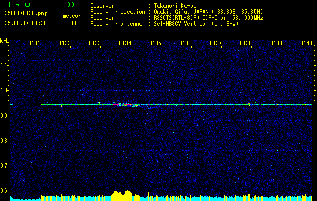The height and width of the screenshot is (201, 317).
Task: Click the 0134 time marker
Action: click(x=125, y=43)
